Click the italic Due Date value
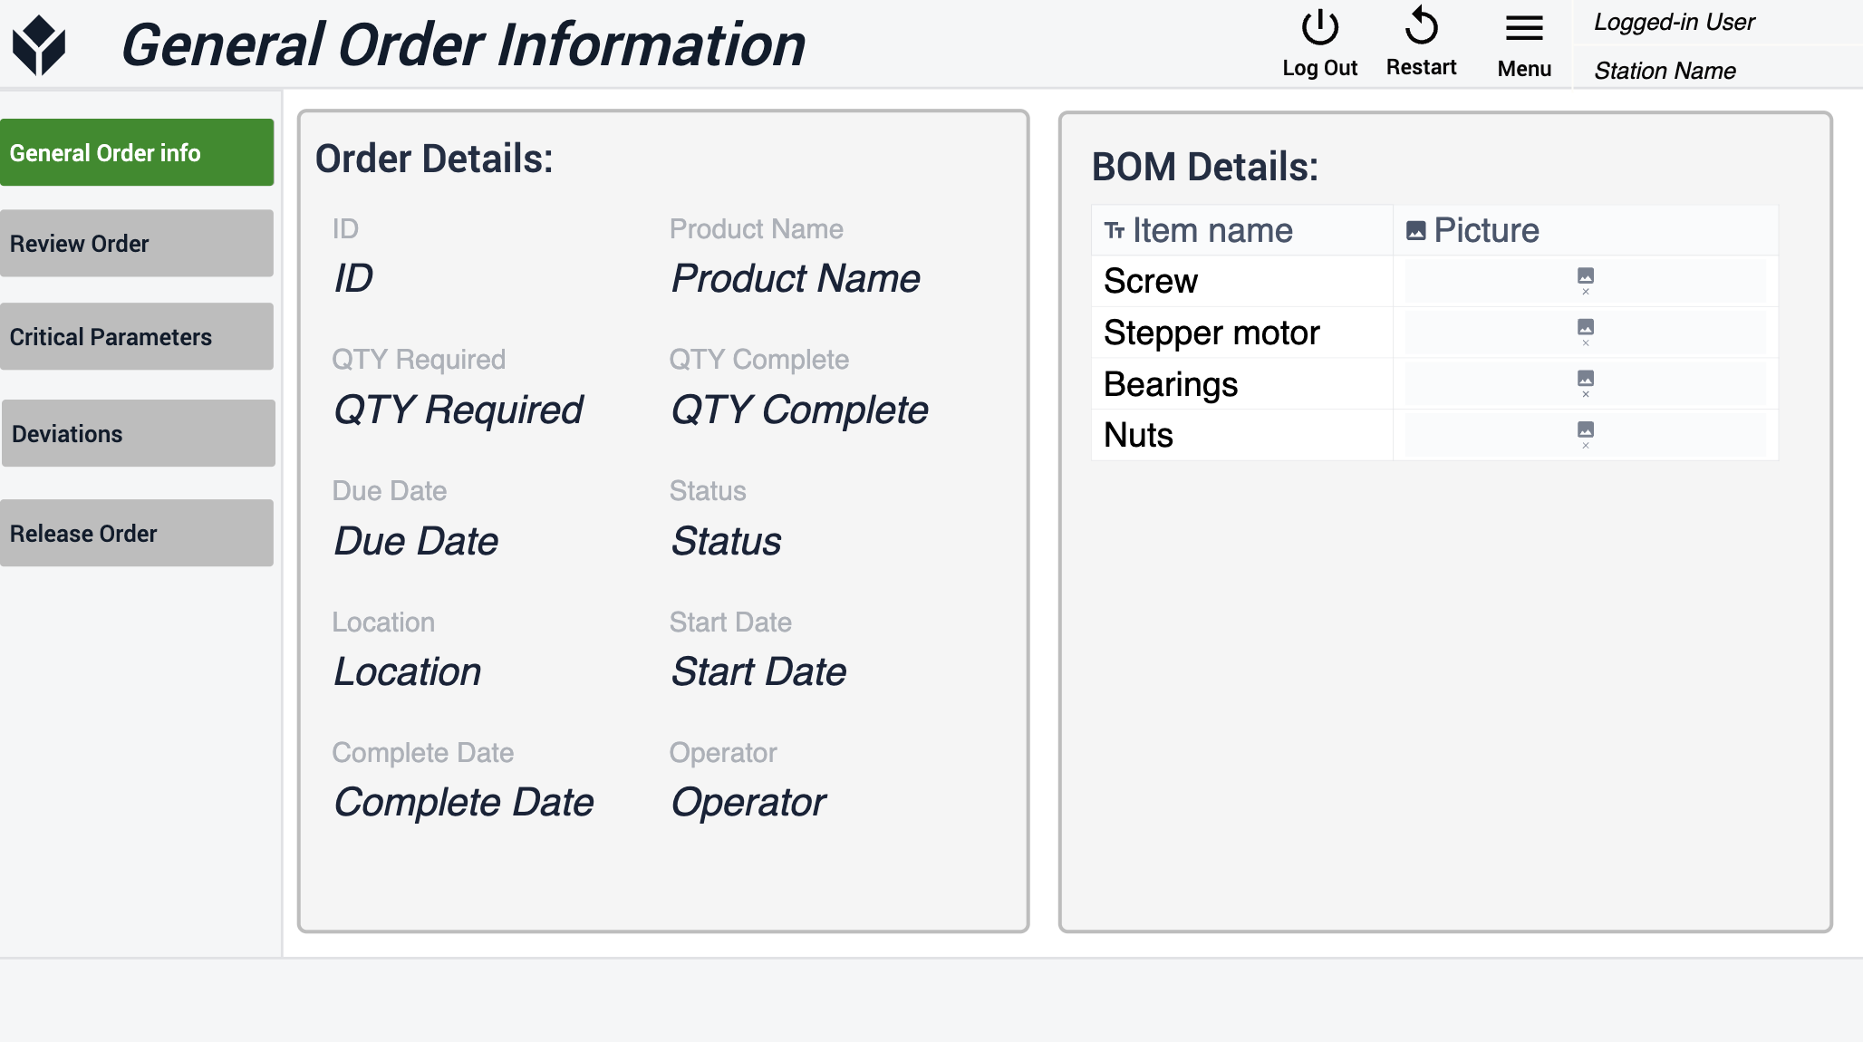The width and height of the screenshot is (1863, 1042). [x=416, y=541]
